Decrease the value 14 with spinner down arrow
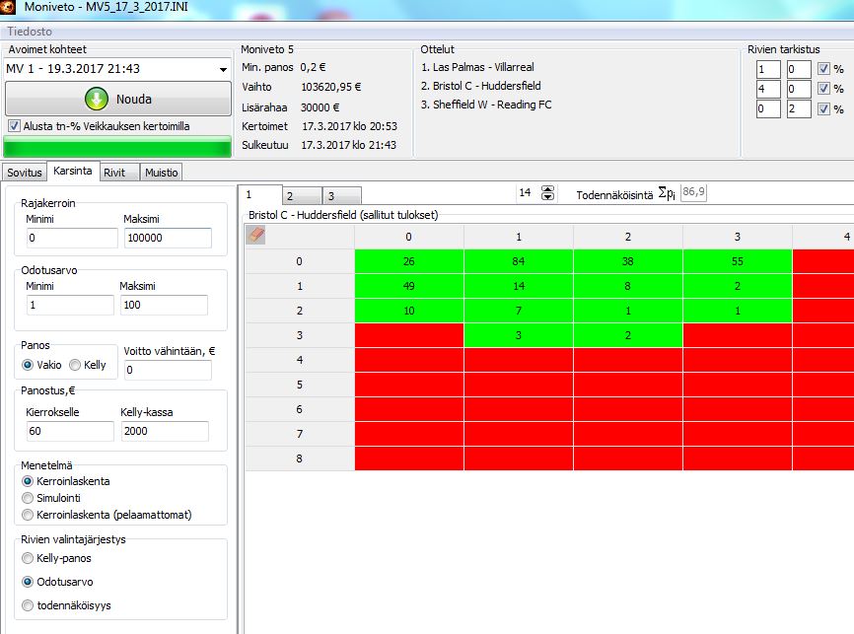The image size is (854, 634). [548, 198]
